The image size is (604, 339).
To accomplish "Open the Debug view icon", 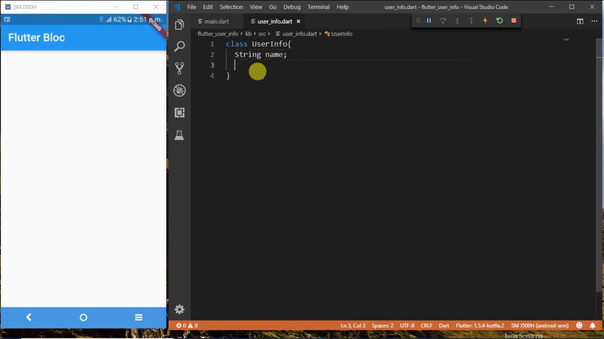I will (x=179, y=90).
